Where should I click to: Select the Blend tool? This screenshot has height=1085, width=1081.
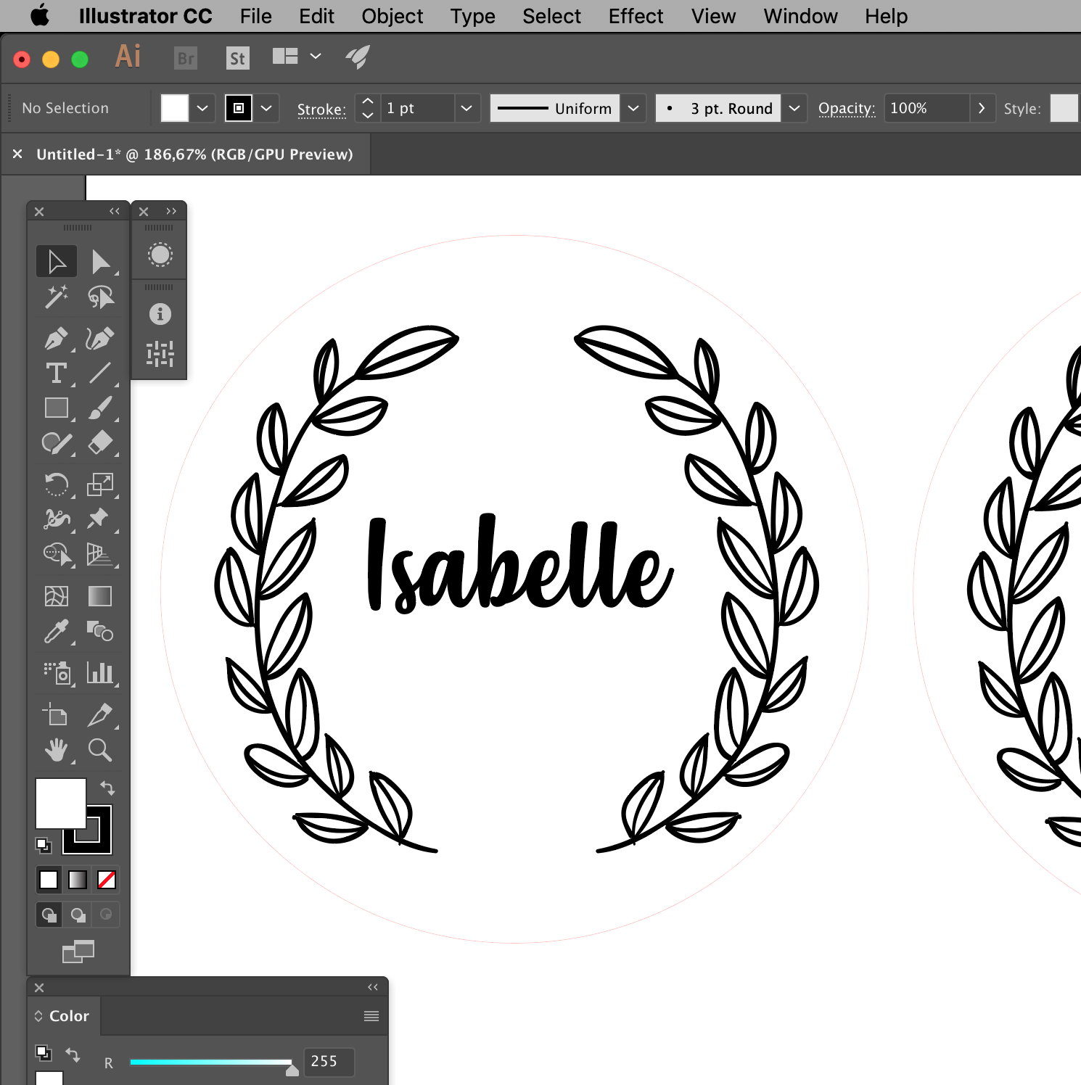coord(100,631)
